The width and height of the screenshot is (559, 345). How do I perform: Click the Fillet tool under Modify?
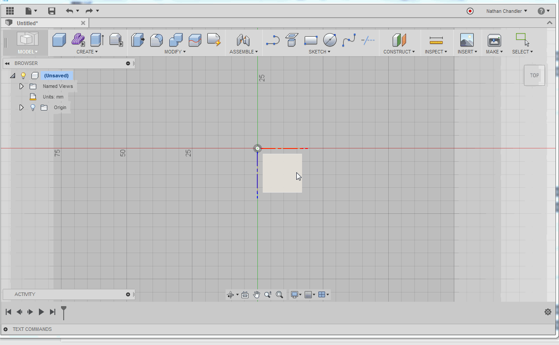click(157, 40)
